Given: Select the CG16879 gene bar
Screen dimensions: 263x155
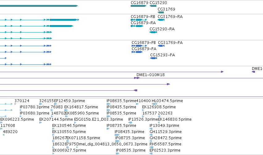Looking at the screenshot, I should point(138,6).
